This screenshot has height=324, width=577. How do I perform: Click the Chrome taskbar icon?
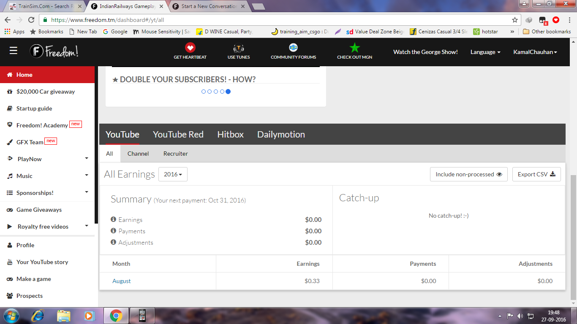pyautogui.click(x=116, y=316)
